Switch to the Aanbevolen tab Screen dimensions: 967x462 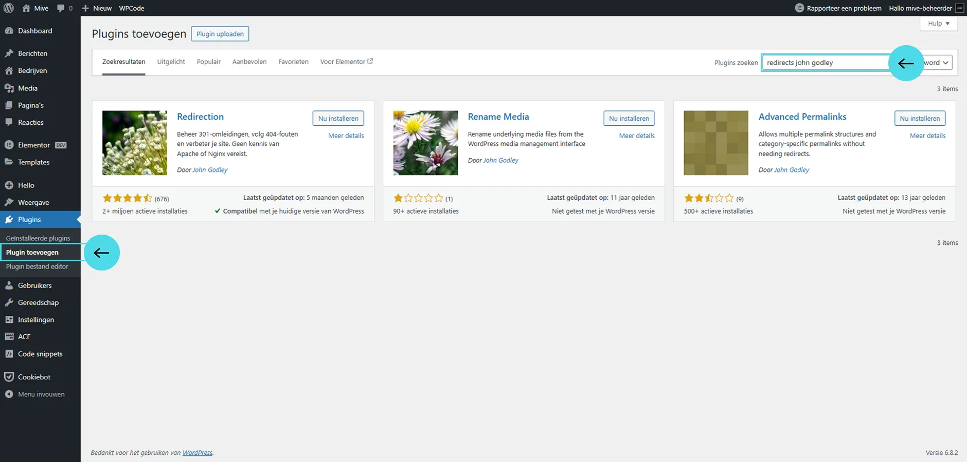[249, 62]
